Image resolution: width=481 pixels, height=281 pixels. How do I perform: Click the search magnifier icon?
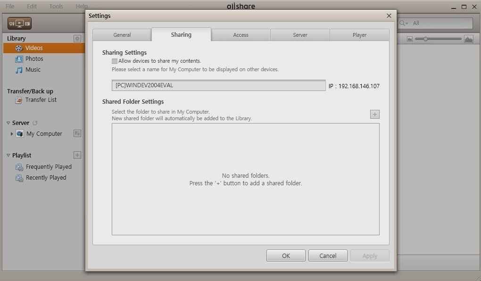point(402,23)
